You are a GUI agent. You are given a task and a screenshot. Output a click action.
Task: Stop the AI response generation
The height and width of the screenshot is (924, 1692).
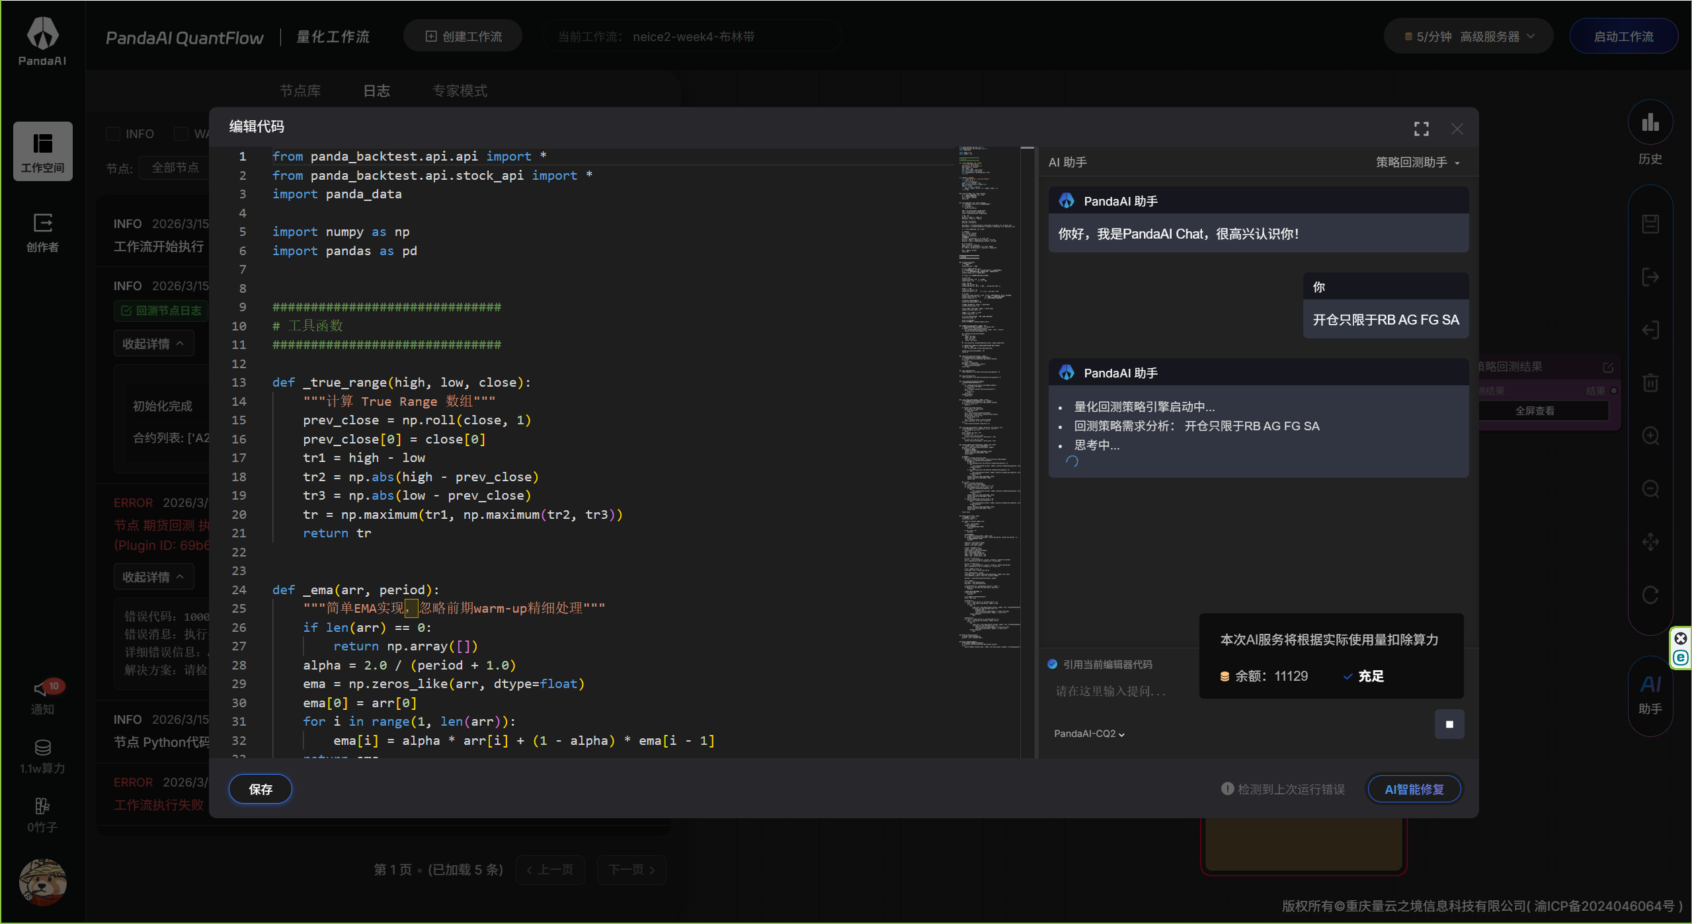point(1449,724)
